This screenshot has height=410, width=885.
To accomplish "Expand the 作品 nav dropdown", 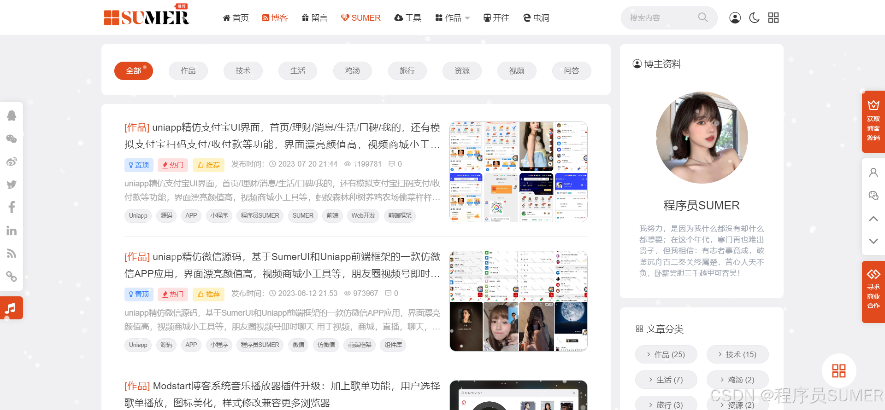I will 452,17.
